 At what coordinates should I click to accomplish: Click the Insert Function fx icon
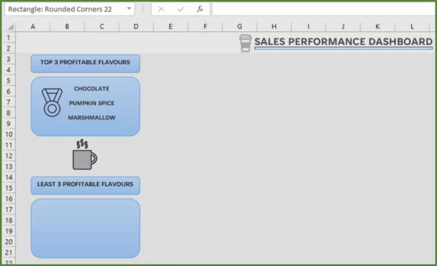[x=200, y=9]
